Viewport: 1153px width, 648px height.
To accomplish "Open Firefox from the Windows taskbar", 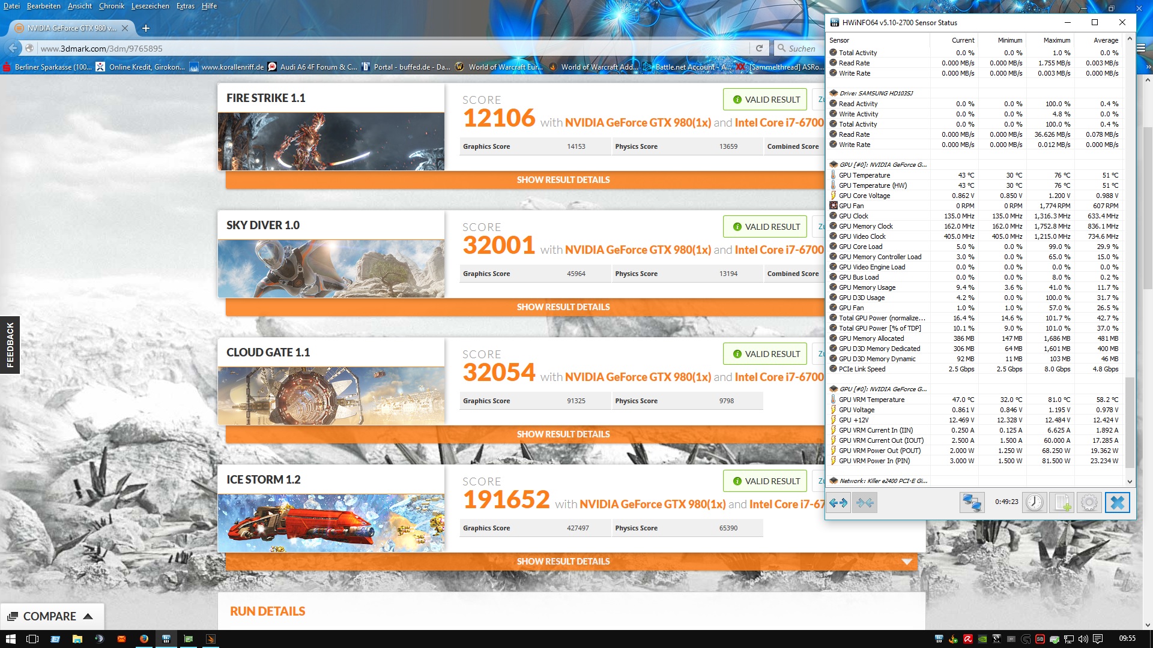I will 144,639.
